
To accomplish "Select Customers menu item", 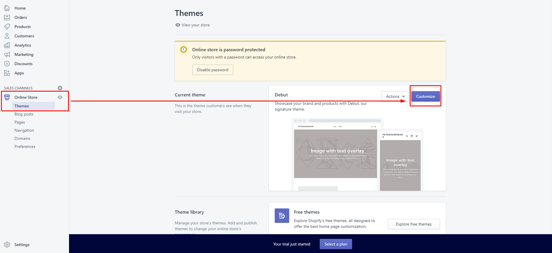I will [x=24, y=36].
